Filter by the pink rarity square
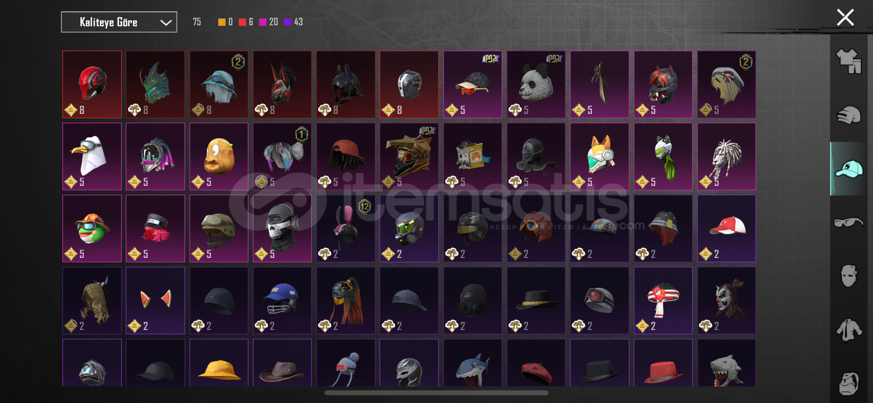The height and width of the screenshot is (403, 873). pos(263,22)
